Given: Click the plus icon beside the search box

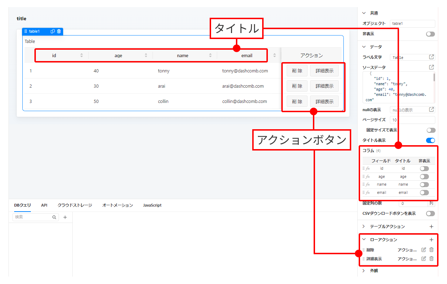Looking at the screenshot, I should click(65, 217).
